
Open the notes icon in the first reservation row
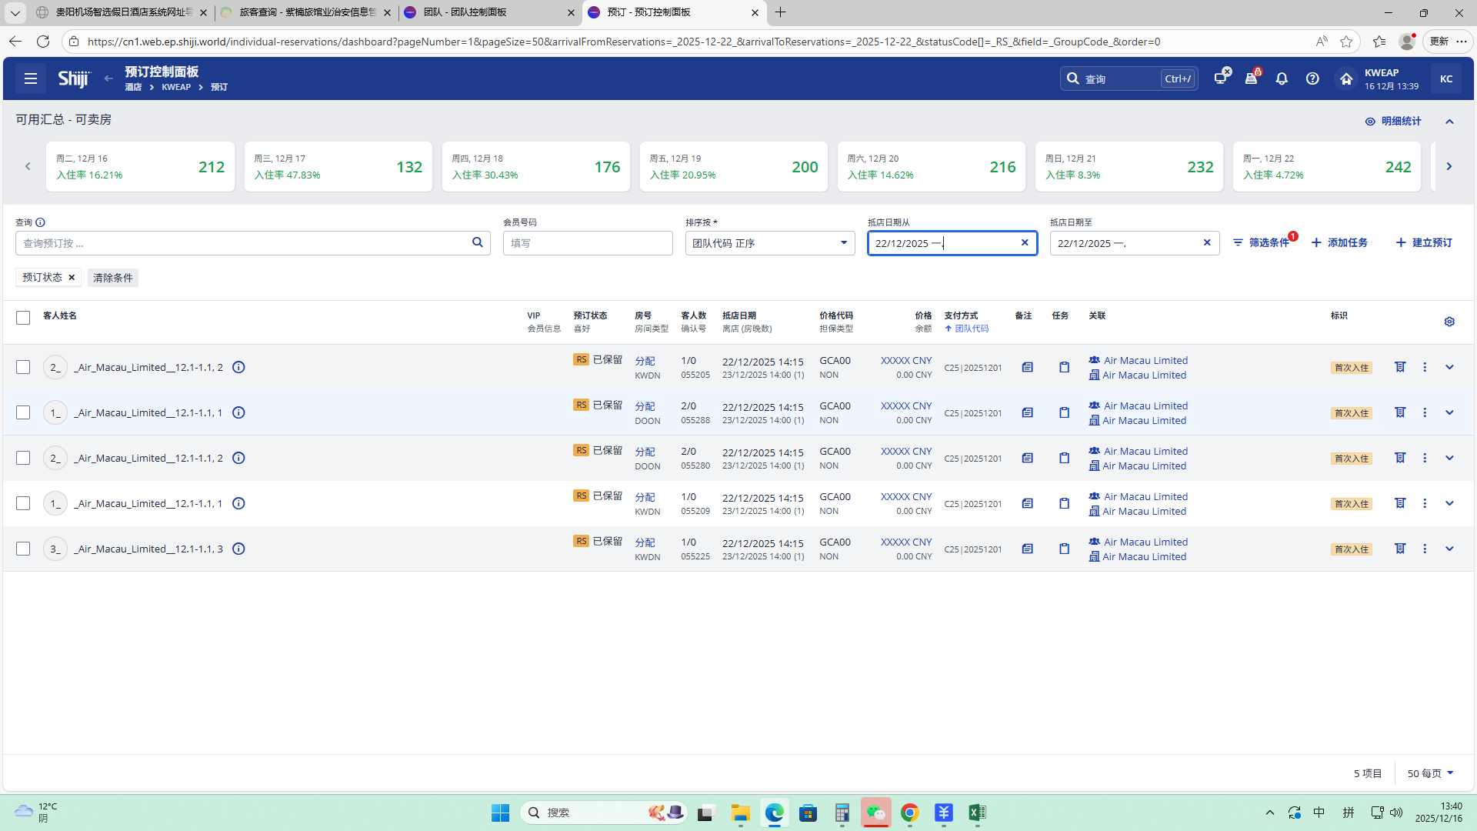click(x=1027, y=368)
